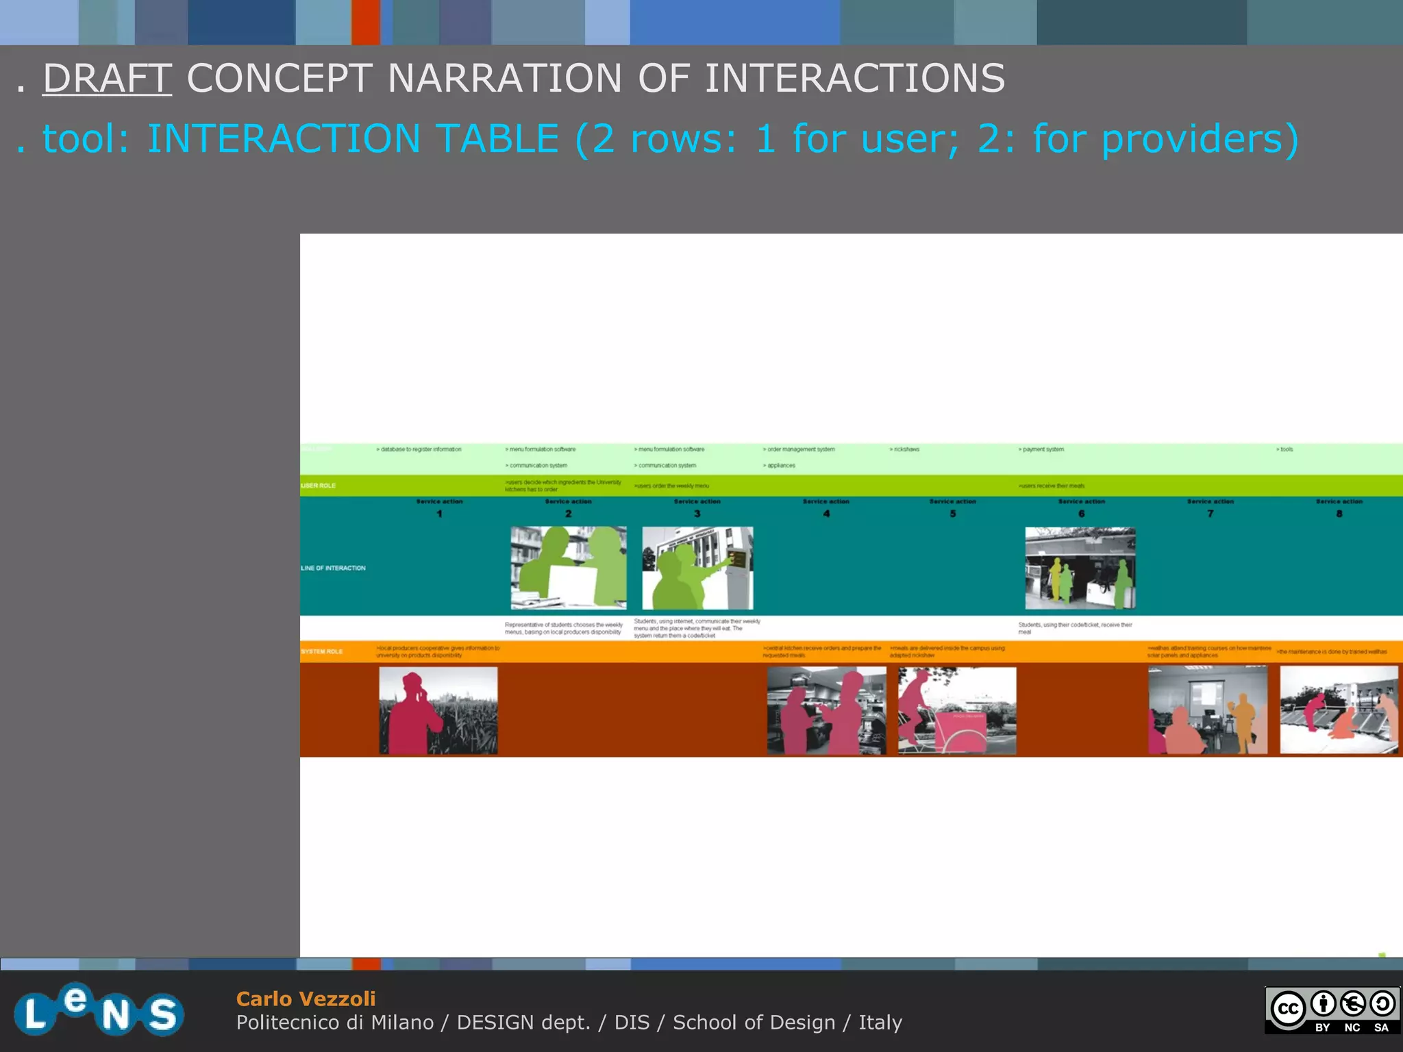The height and width of the screenshot is (1052, 1403).
Task: Open the training classroom image
Action: 1208,710
